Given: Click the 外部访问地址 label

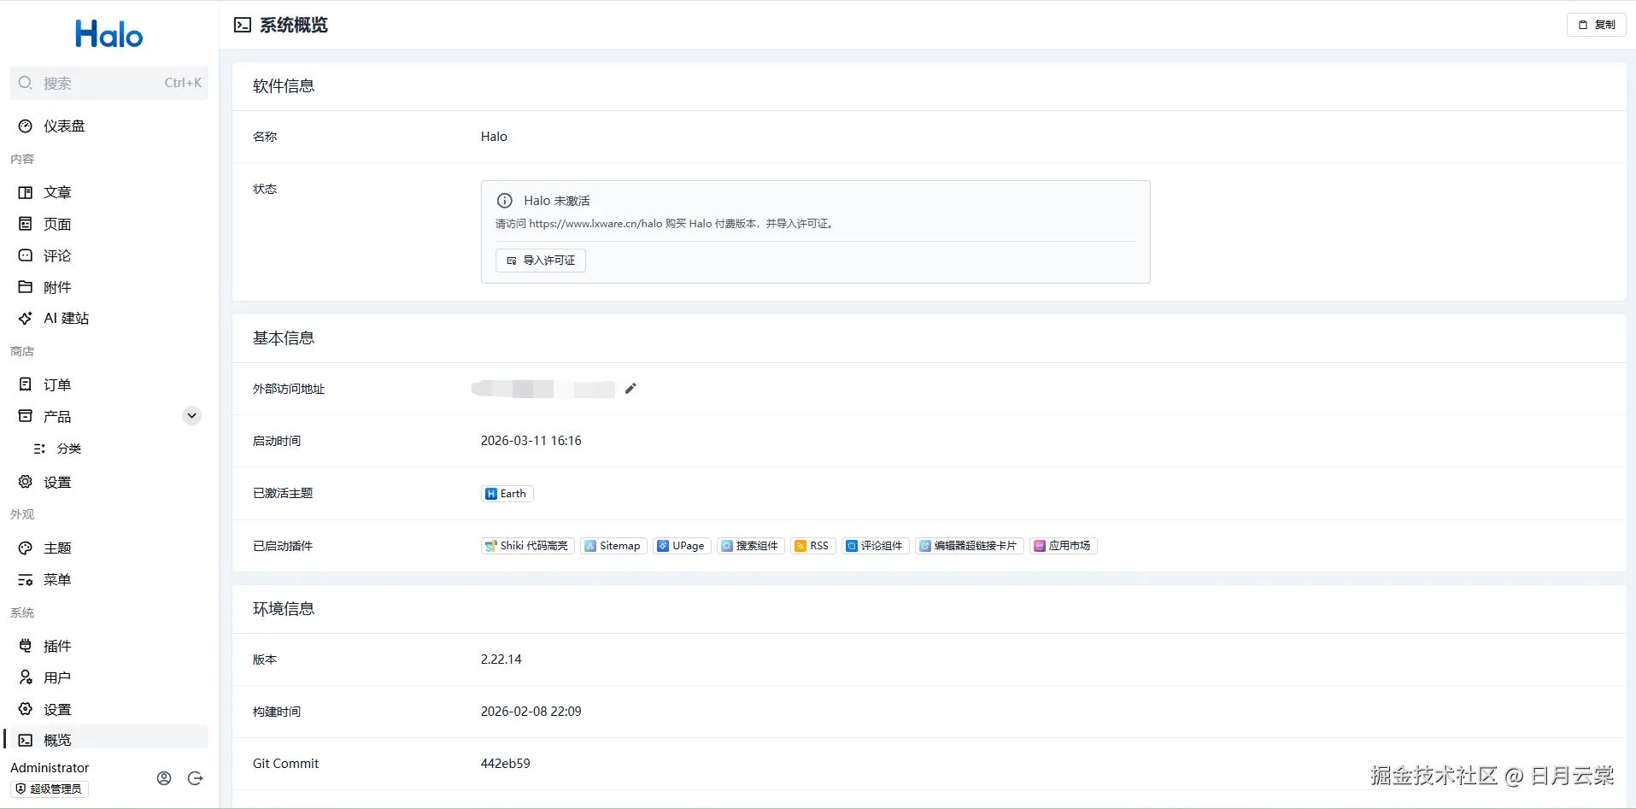Looking at the screenshot, I should pos(289,389).
